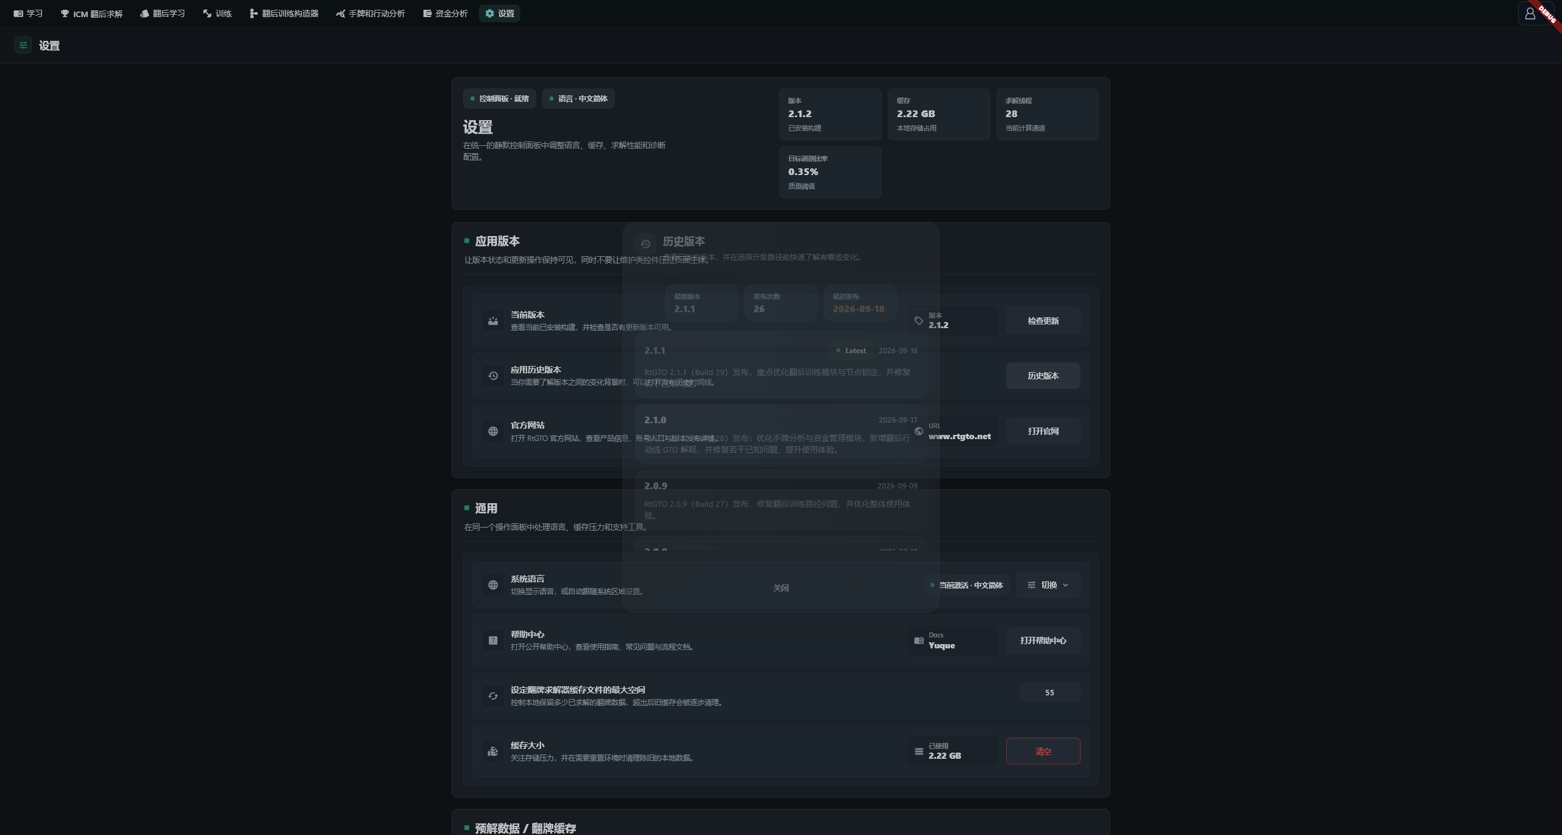The image size is (1562, 835).
Task: Click the 历史版本 button
Action: click(1043, 376)
